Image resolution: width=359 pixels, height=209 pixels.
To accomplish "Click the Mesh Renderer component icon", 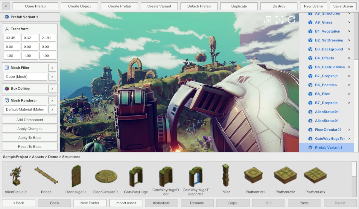I will click(x=6, y=100).
